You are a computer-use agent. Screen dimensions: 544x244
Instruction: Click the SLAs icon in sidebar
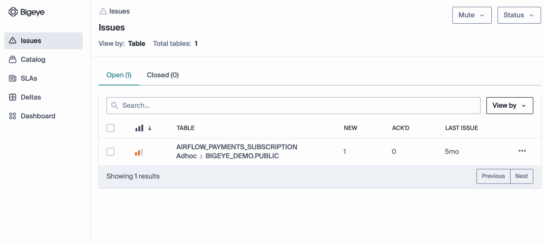13,78
